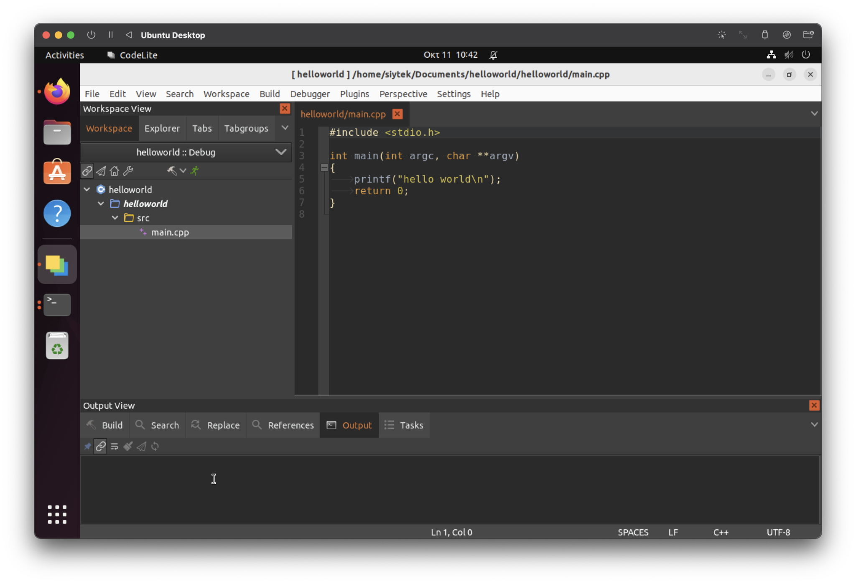
Task: Collapse the src folder
Action: (115, 218)
